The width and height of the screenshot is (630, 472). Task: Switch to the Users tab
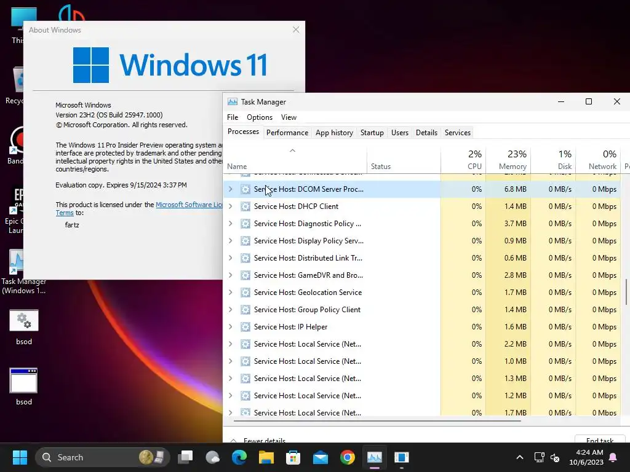pos(400,133)
